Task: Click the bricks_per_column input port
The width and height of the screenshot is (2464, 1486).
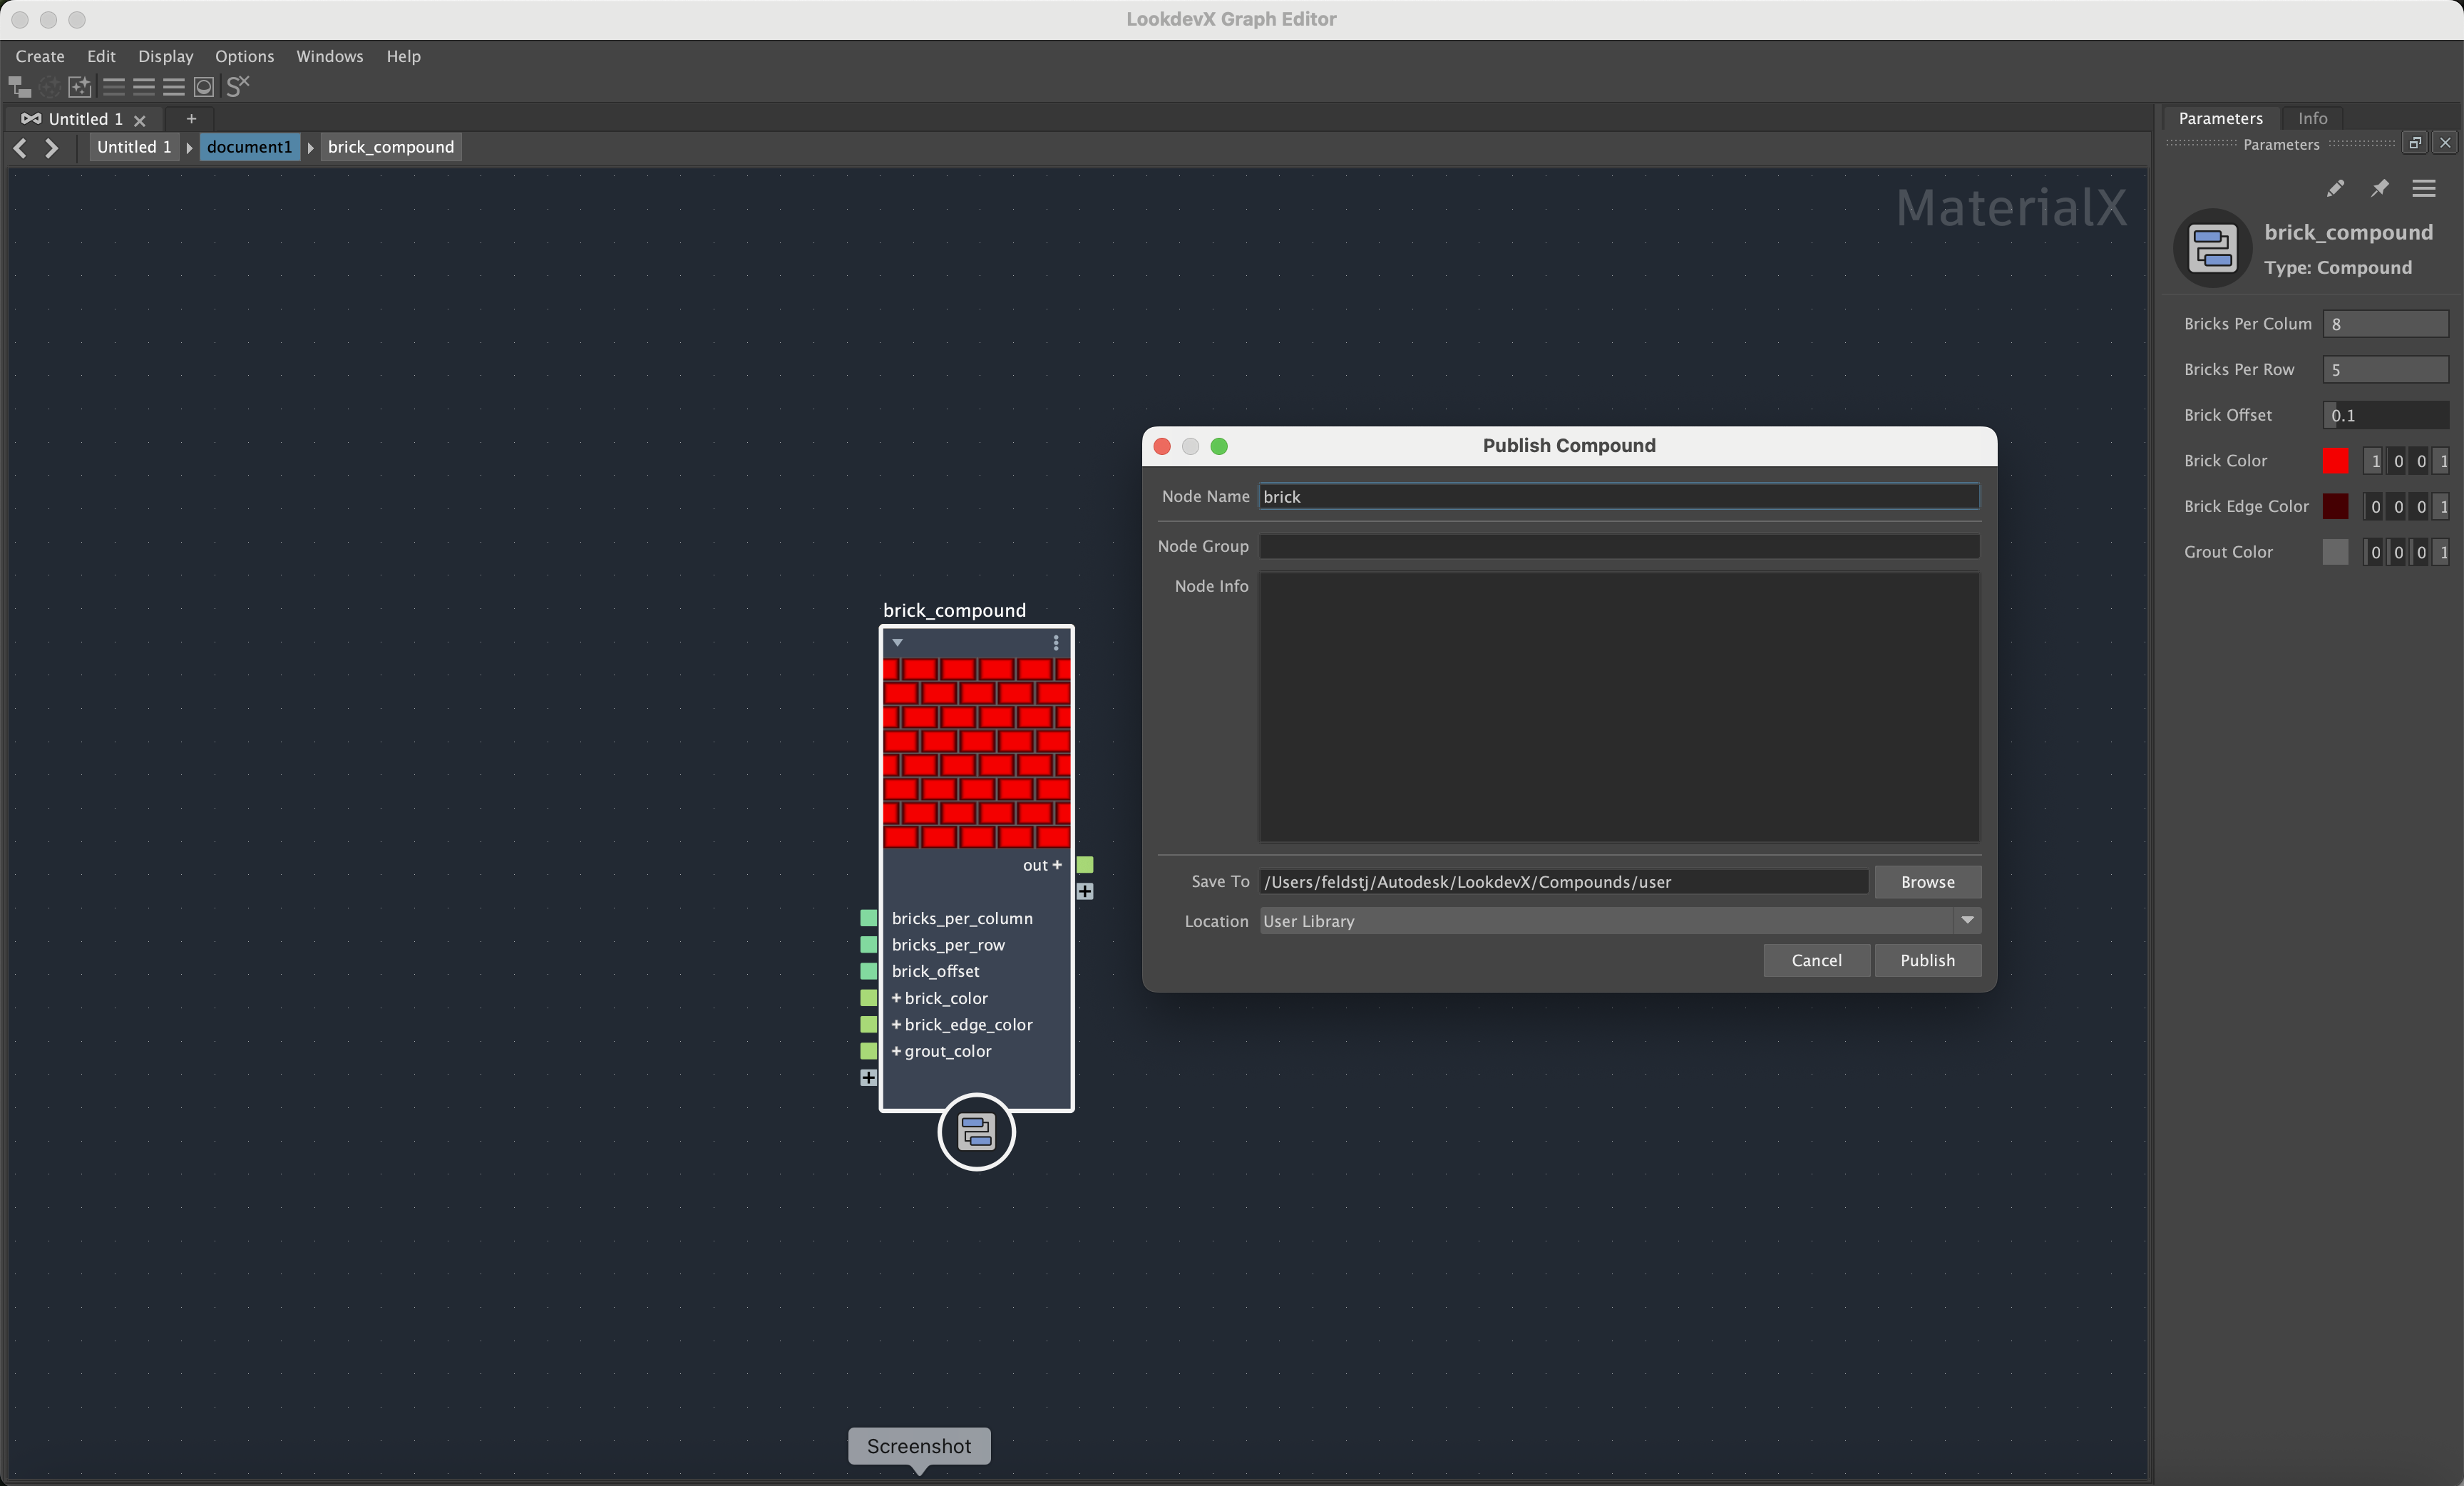Action: [x=869, y=918]
